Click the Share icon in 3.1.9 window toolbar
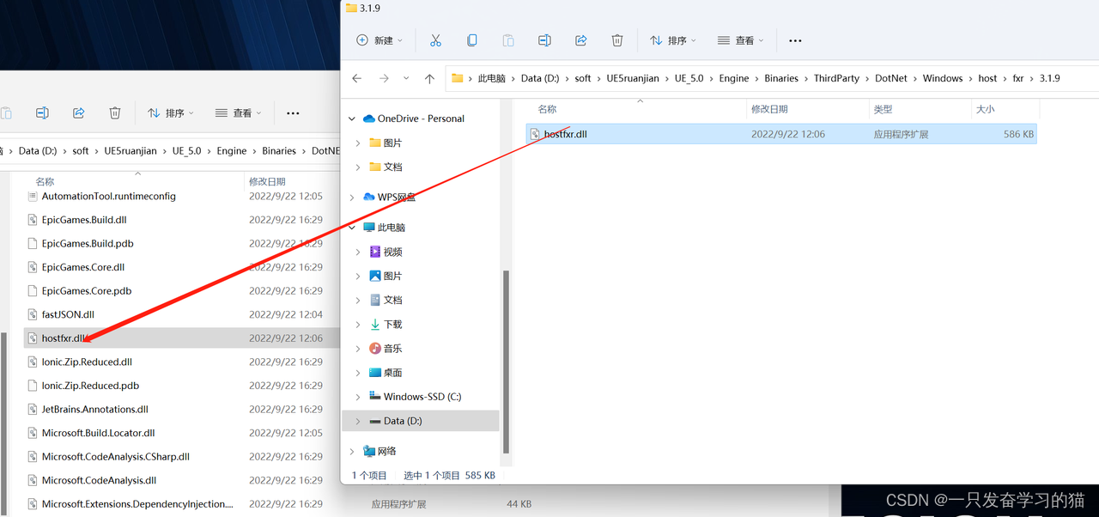The image size is (1099, 517). pos(580,40)
